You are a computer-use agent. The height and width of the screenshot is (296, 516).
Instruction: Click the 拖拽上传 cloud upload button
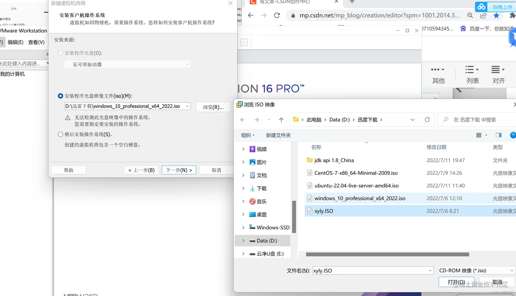tap(496, 6)
